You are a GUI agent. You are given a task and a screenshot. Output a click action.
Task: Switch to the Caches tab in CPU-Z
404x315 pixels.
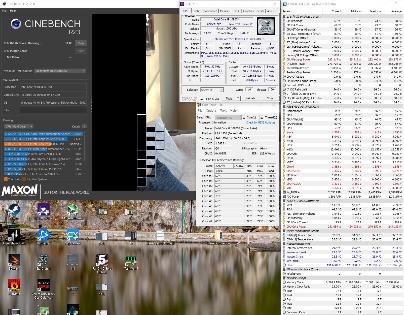197,11
